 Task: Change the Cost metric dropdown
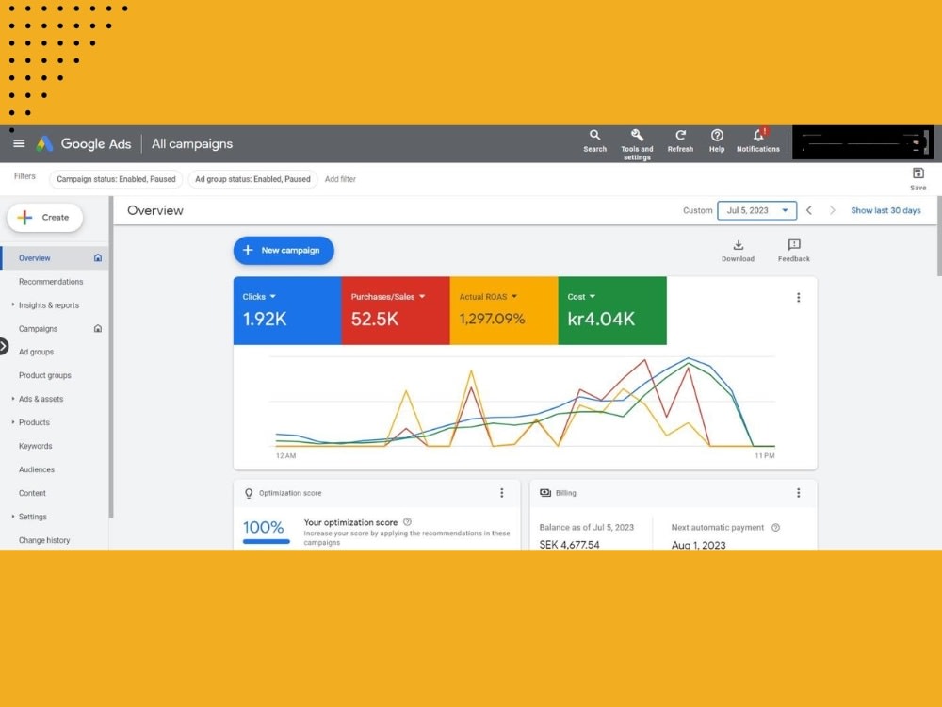pyautogui.click(x=581, y=296)
